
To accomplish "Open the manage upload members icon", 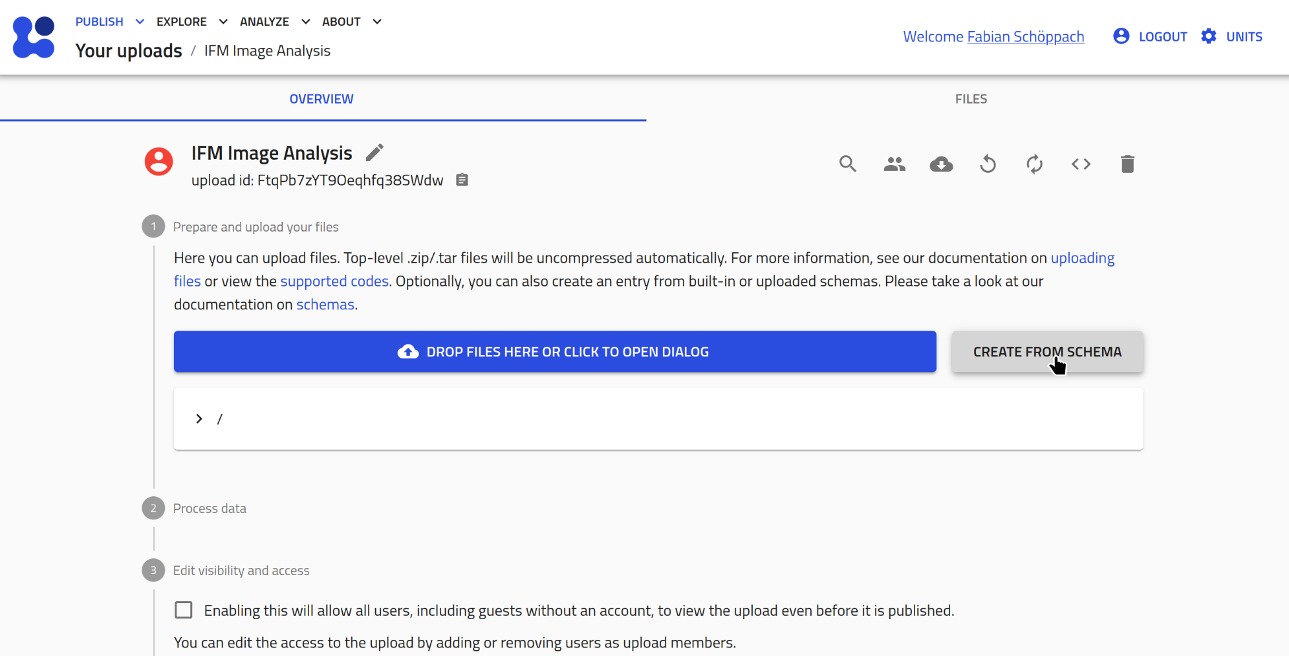I will click(894, 164).
